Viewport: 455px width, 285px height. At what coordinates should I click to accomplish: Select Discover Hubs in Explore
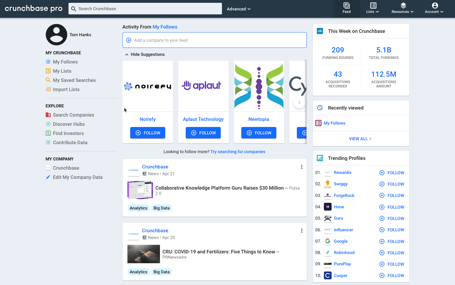(x=69, y=124)
